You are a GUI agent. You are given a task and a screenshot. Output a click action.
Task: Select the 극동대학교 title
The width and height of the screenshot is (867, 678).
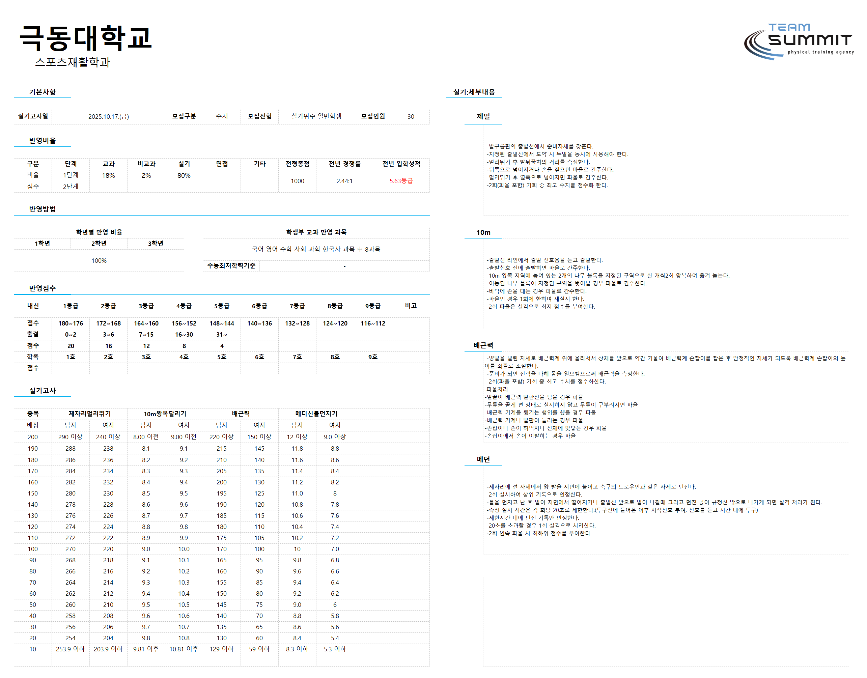point(86,38)
